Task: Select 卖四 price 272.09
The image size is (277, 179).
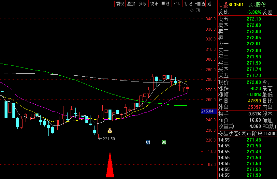Action: pos(254,25)
